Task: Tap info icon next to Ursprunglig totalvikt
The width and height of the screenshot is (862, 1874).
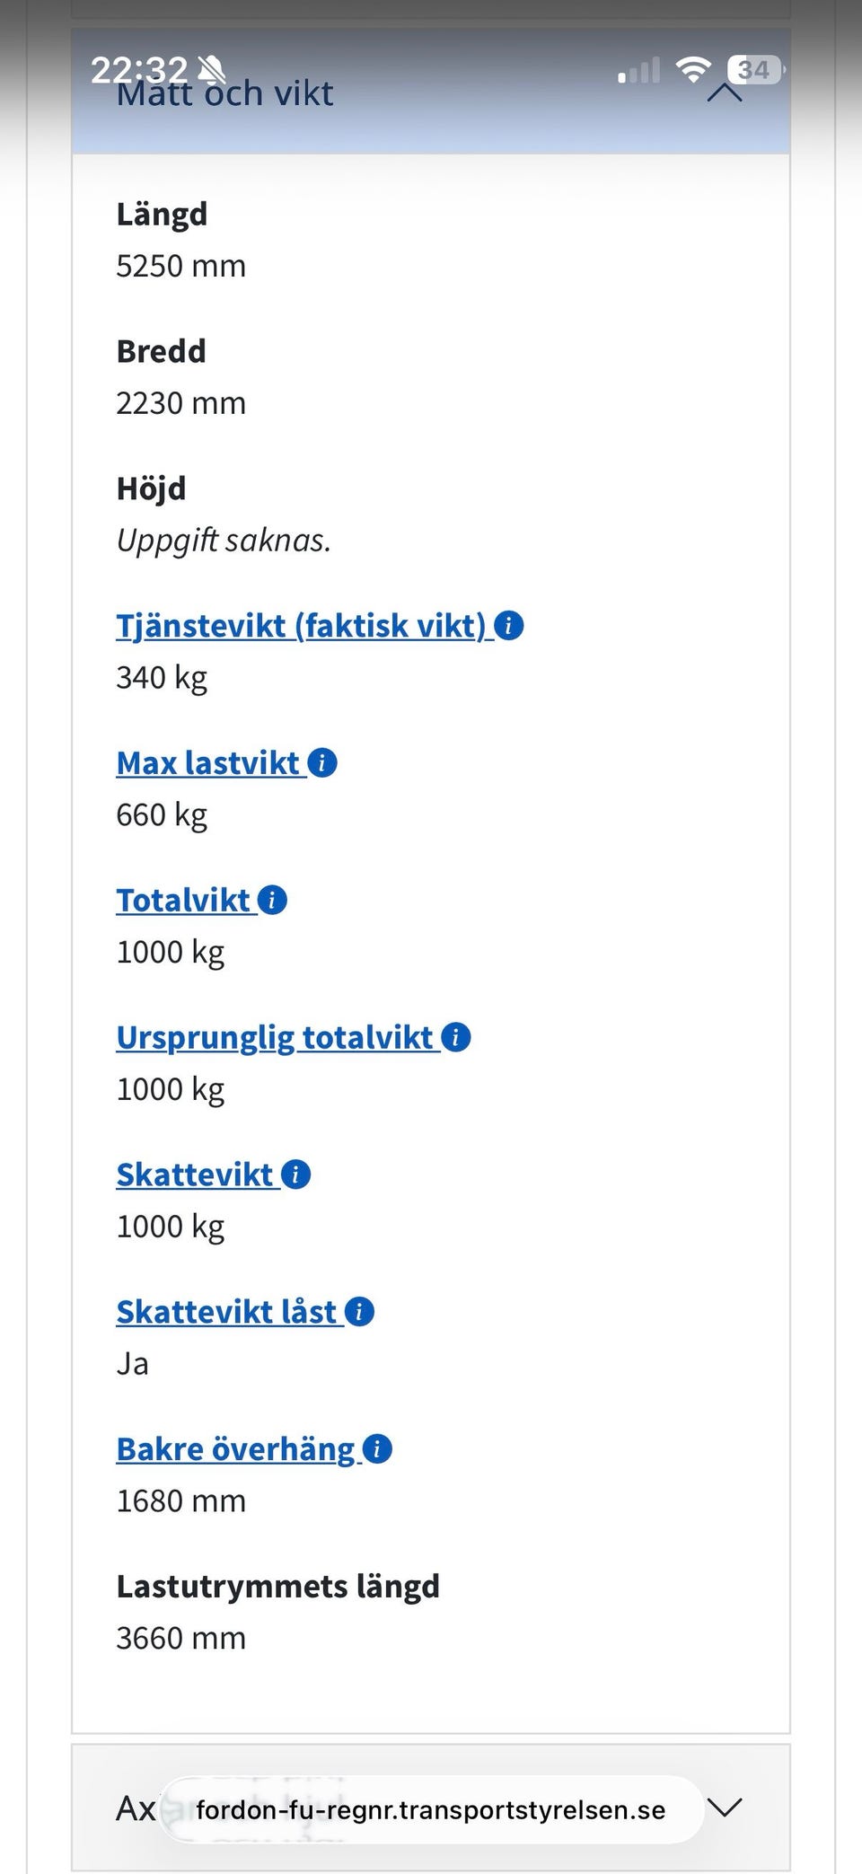Action: [456, 1037]
